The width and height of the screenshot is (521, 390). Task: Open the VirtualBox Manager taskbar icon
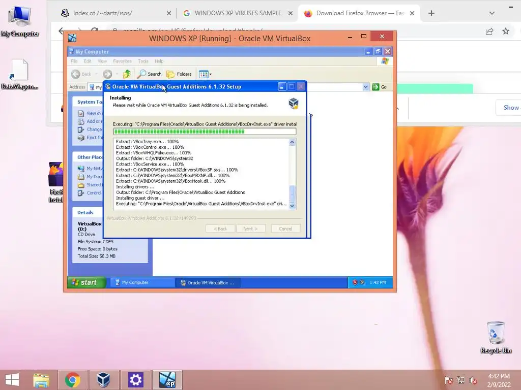coord(103,380)
